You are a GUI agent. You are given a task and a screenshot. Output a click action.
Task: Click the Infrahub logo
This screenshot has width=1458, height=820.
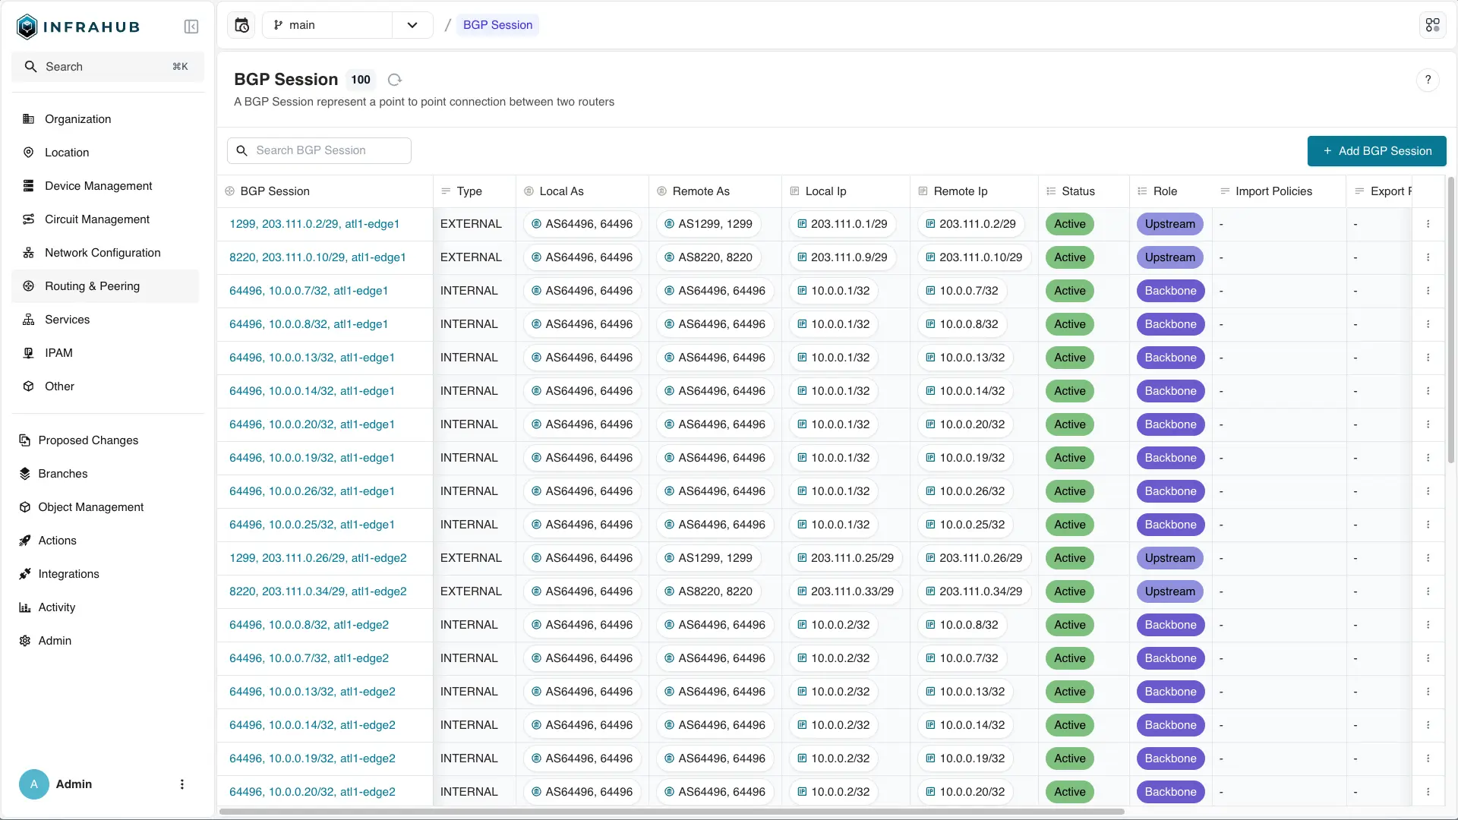(78, 27)
